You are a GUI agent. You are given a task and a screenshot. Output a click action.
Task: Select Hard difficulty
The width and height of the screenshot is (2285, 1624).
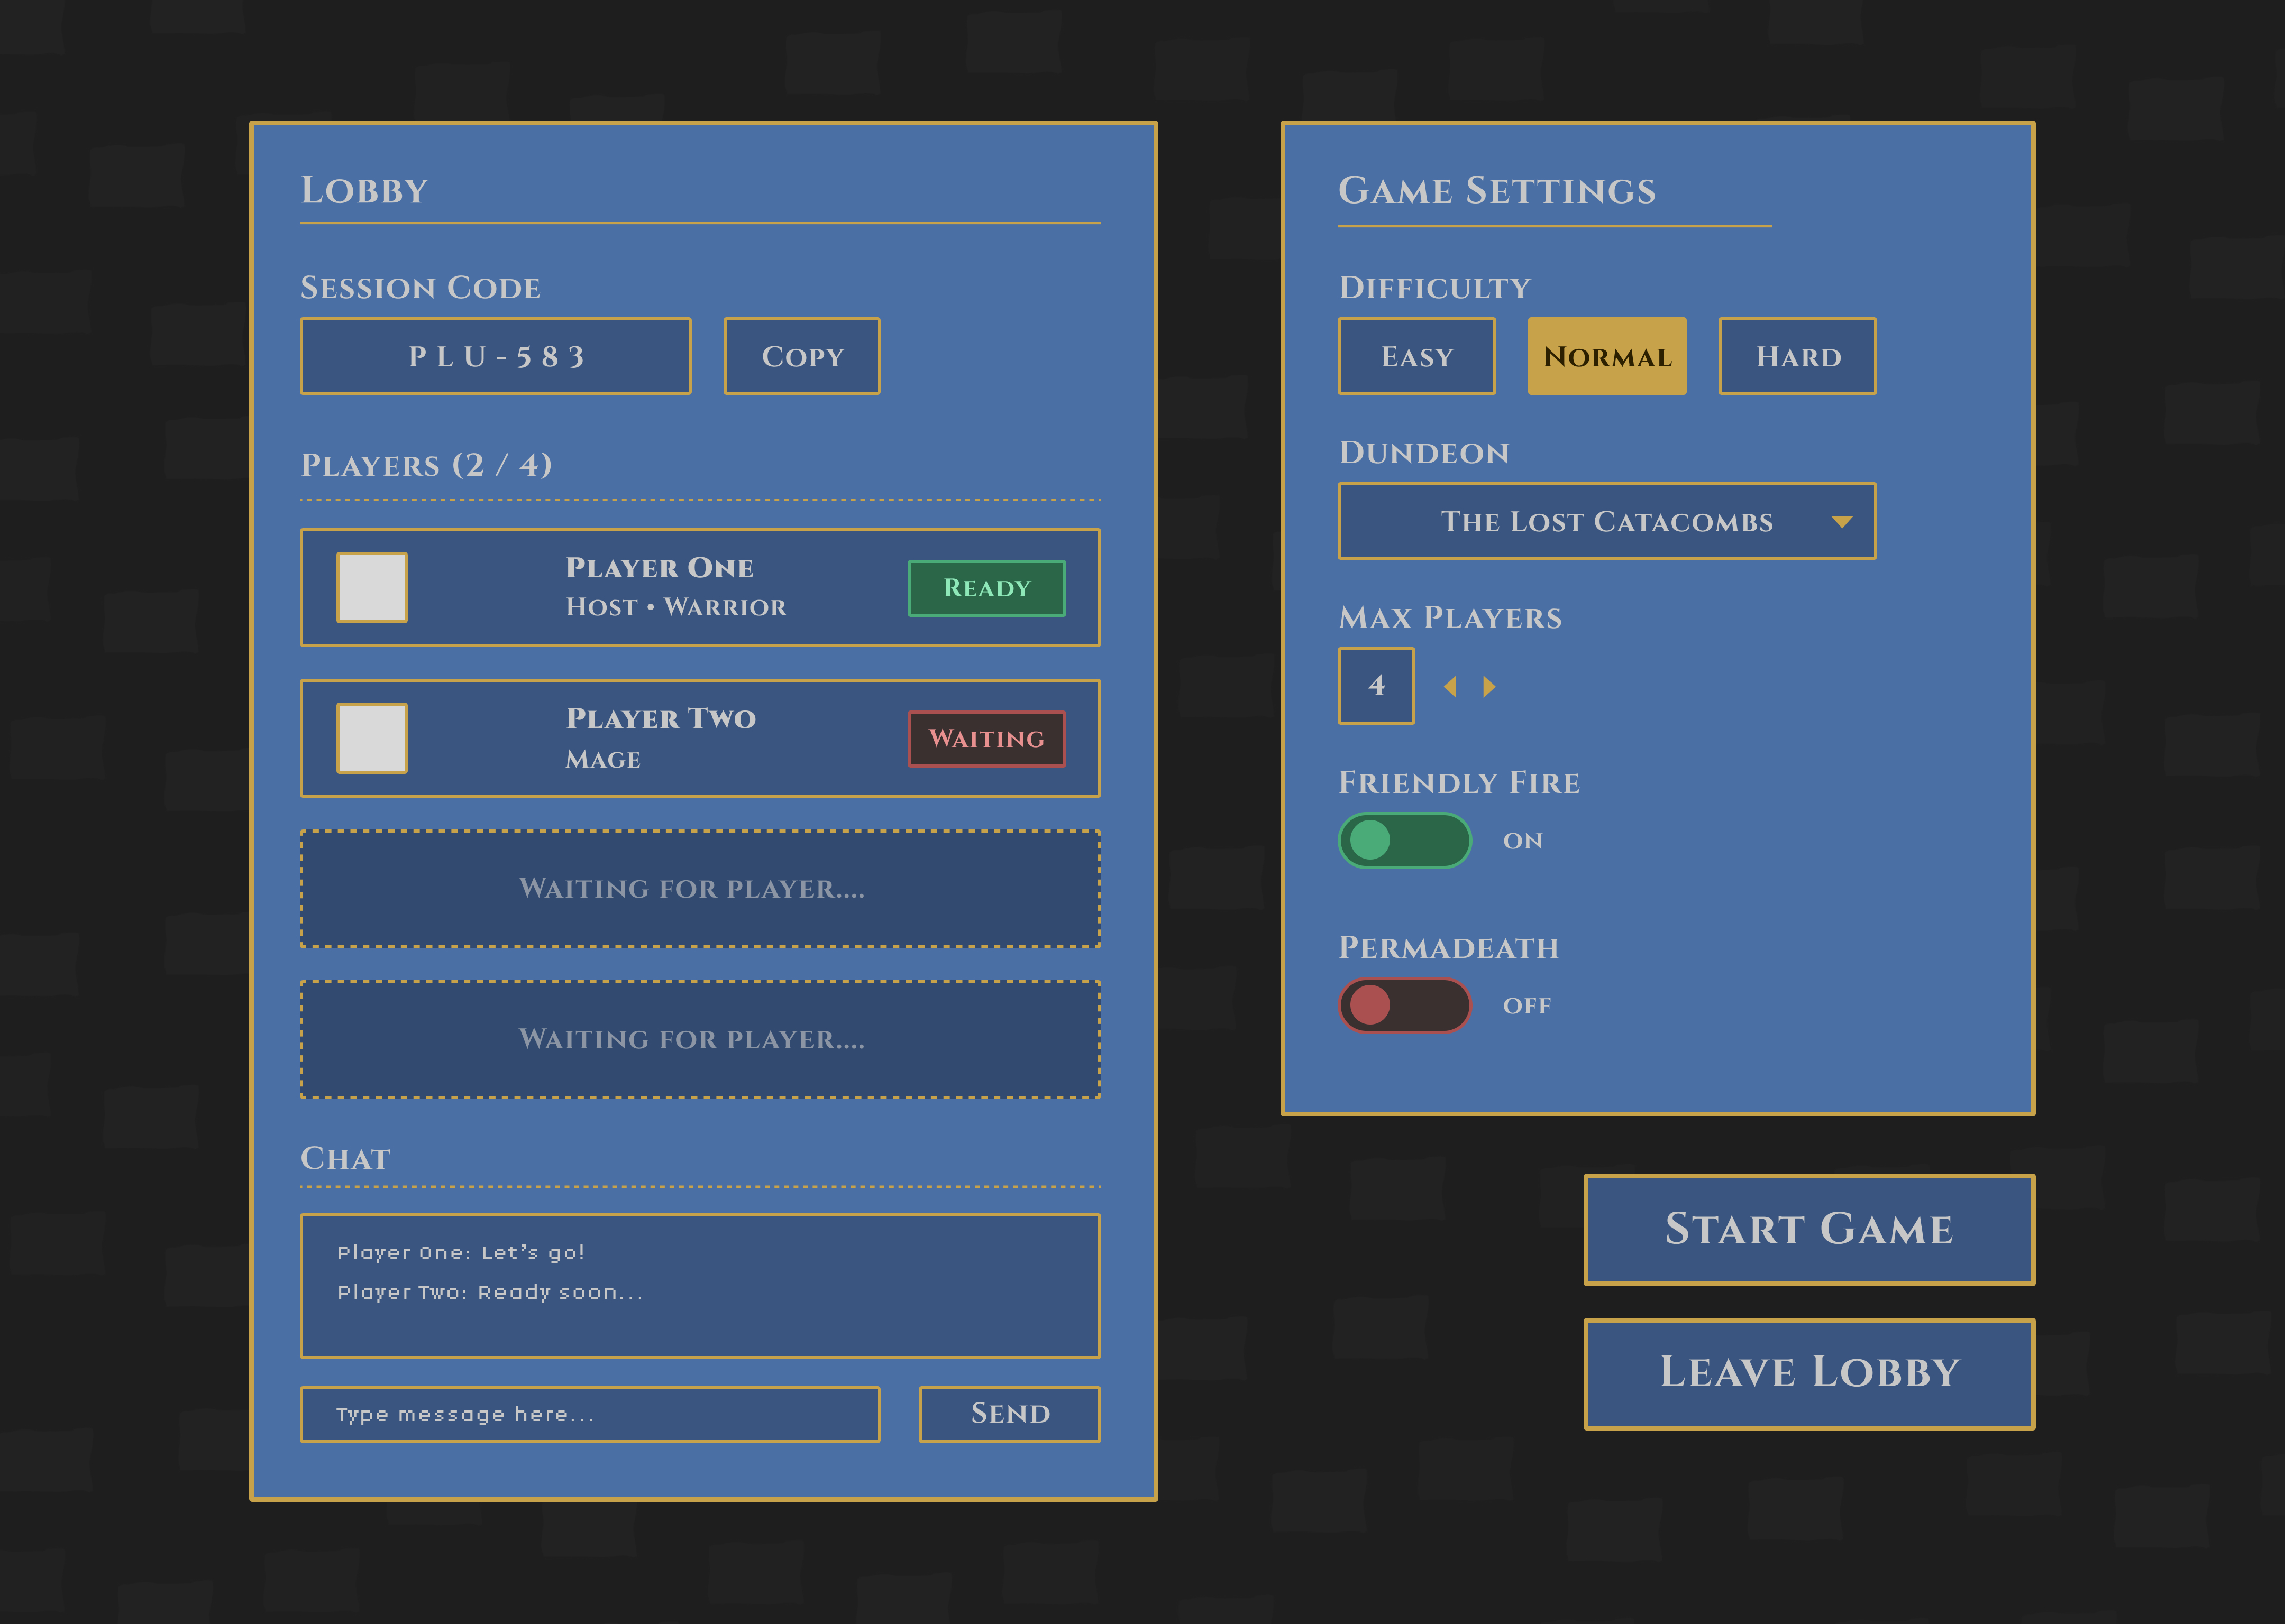[x=1798, y=356]
